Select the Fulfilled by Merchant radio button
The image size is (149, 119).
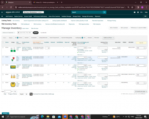tap(93, 38)
